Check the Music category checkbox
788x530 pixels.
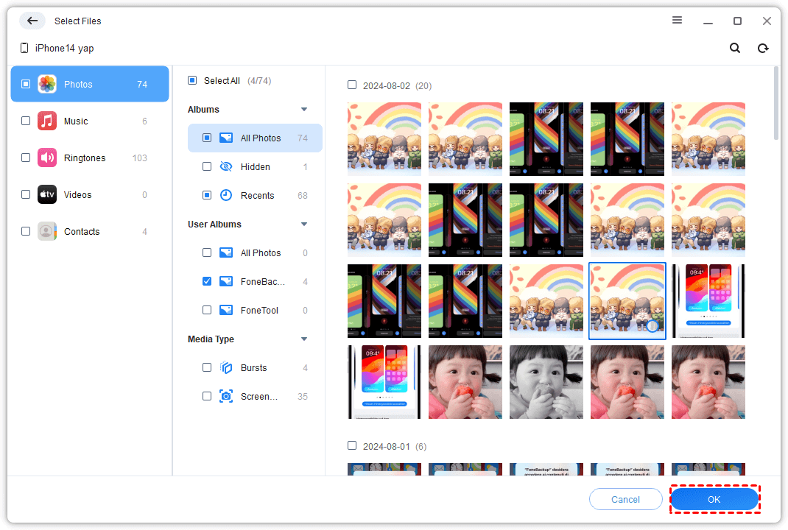pyautogui.click(x=26, y=121)
